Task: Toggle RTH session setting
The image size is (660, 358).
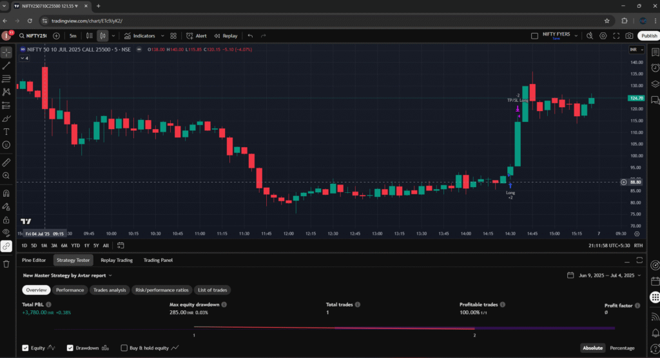Action: 638,246
